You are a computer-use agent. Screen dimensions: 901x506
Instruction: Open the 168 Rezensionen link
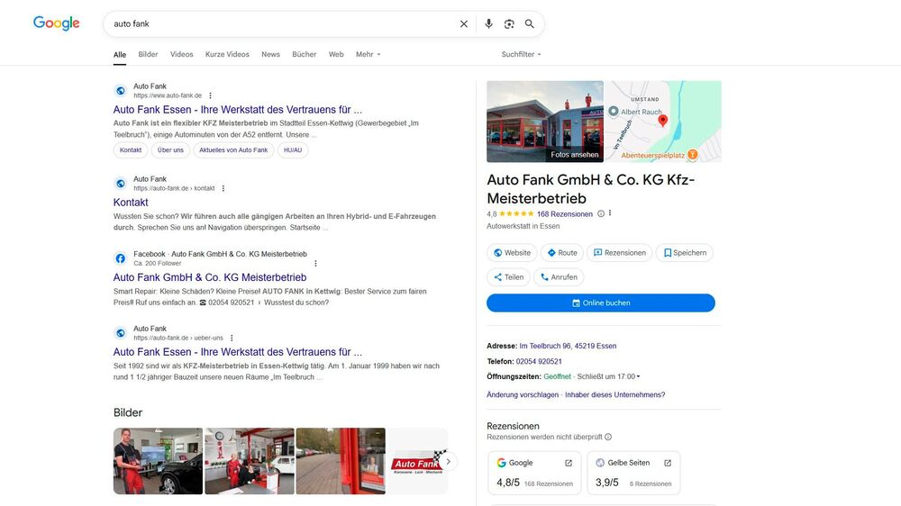tap(564, 214)
